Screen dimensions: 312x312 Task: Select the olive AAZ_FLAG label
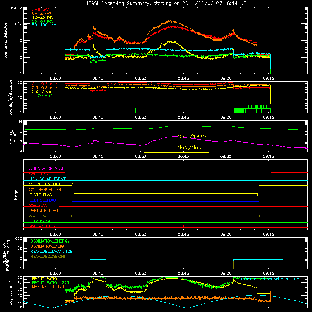tap(38, 216)
